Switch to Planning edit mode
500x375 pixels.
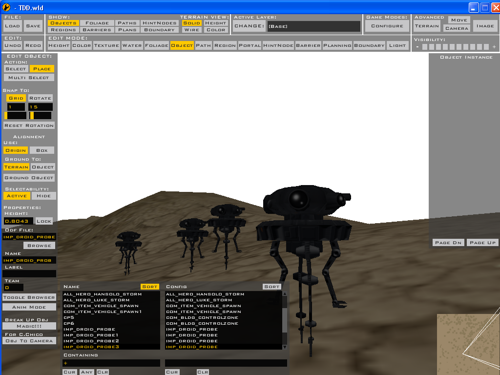coord(337,45)
